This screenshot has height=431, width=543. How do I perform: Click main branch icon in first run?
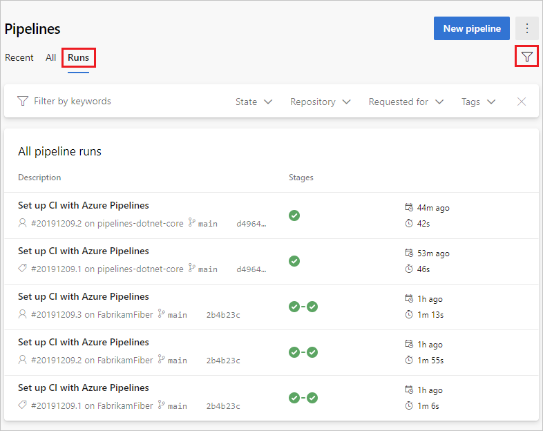(192, 223)
